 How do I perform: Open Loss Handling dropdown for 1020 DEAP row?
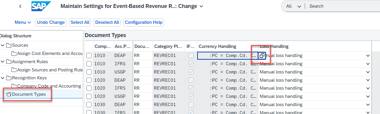368,80
